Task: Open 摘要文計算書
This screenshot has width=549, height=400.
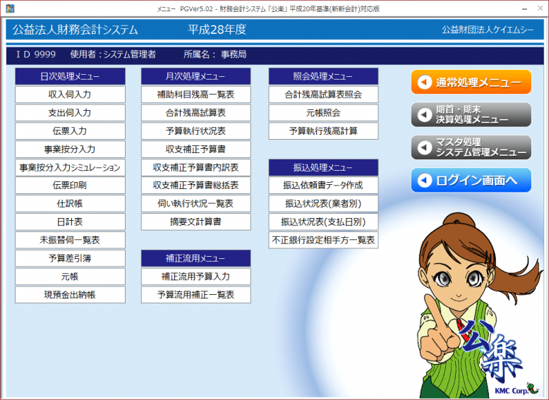Action: (196, 222)
